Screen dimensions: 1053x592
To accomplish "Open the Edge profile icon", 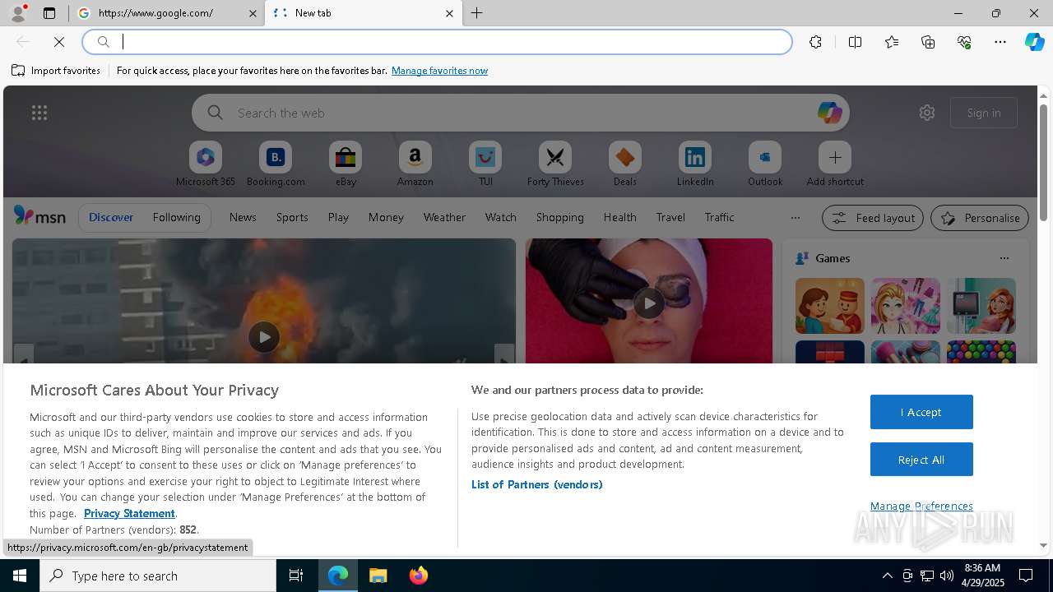I will pyautogui.click(x=18, y=13).
